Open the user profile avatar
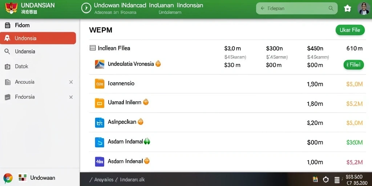This screenshot has height=186, width=372. coord(364,9)
